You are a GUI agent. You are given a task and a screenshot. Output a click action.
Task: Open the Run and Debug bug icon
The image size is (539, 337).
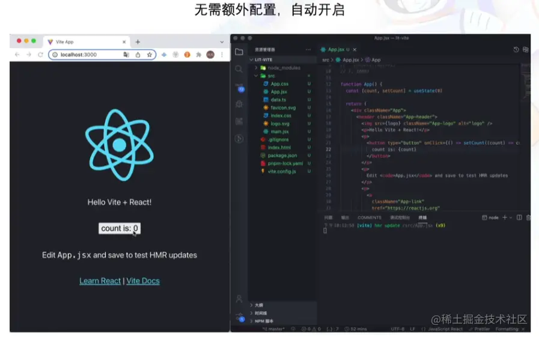(x=239, y=104)
